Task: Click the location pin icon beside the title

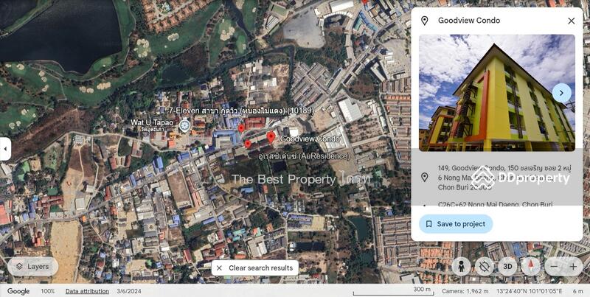Action: tap(425, 21)
